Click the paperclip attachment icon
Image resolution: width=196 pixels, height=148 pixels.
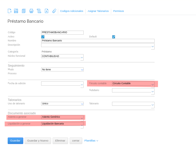pos(54,11)
